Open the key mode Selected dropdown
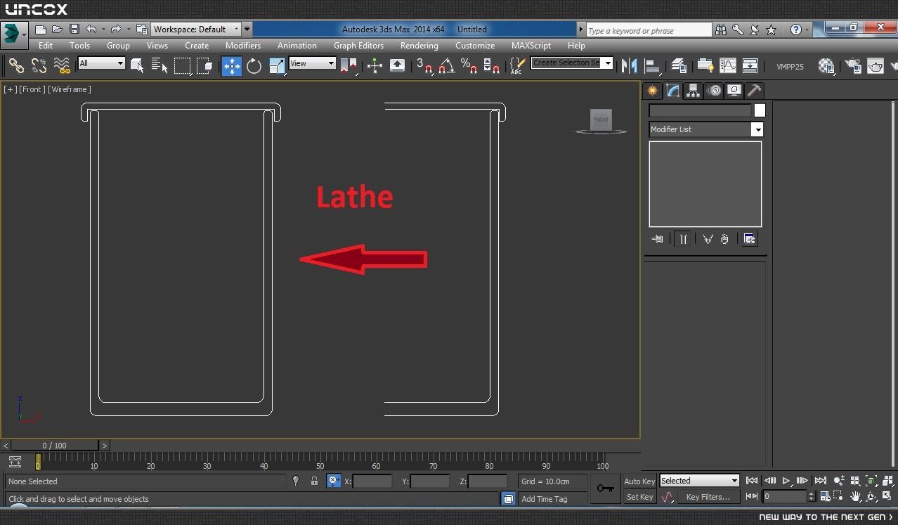Image resolution: width=898 pixels, height=525 pixels. pyautogui.click(x=699, y=481)
